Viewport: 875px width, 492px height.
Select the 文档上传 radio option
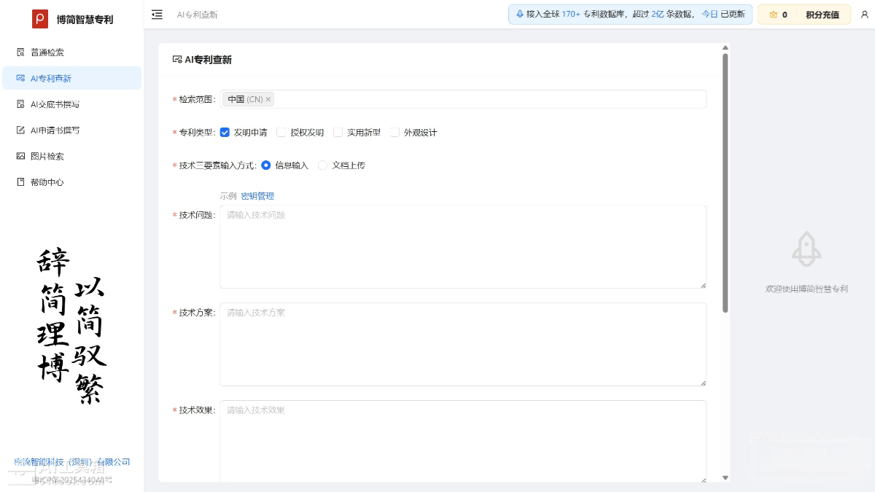(x=323, y=165)
